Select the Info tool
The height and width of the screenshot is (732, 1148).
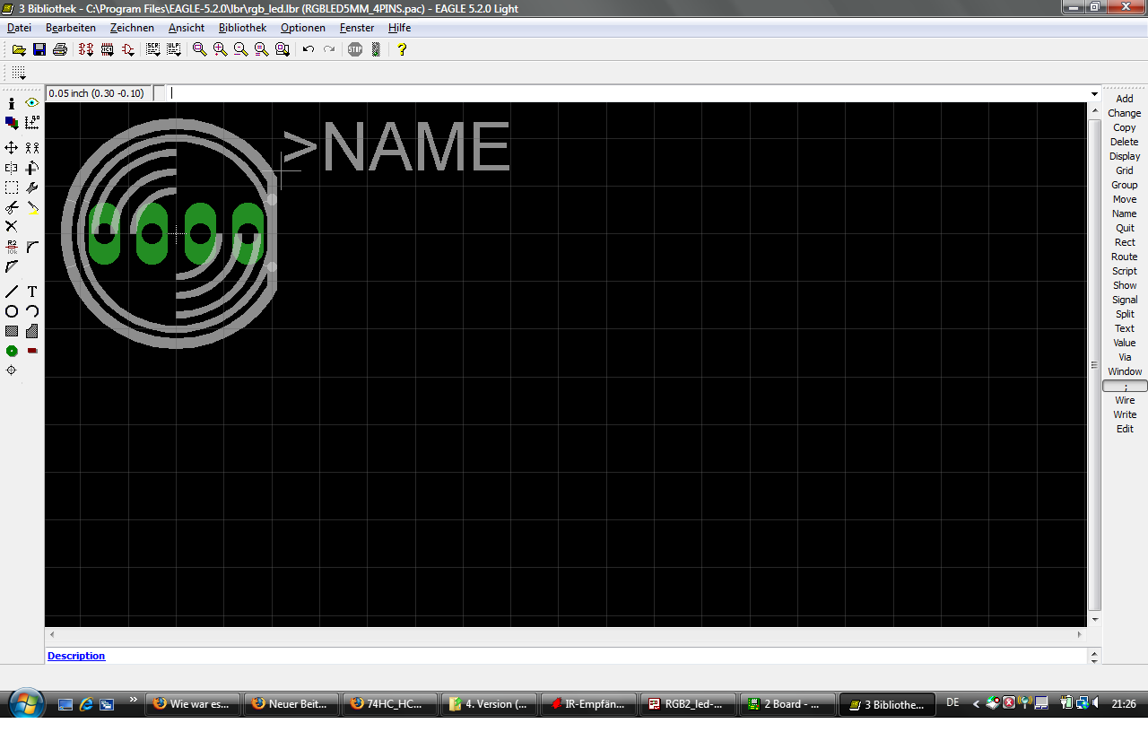(x=12, y=103)
